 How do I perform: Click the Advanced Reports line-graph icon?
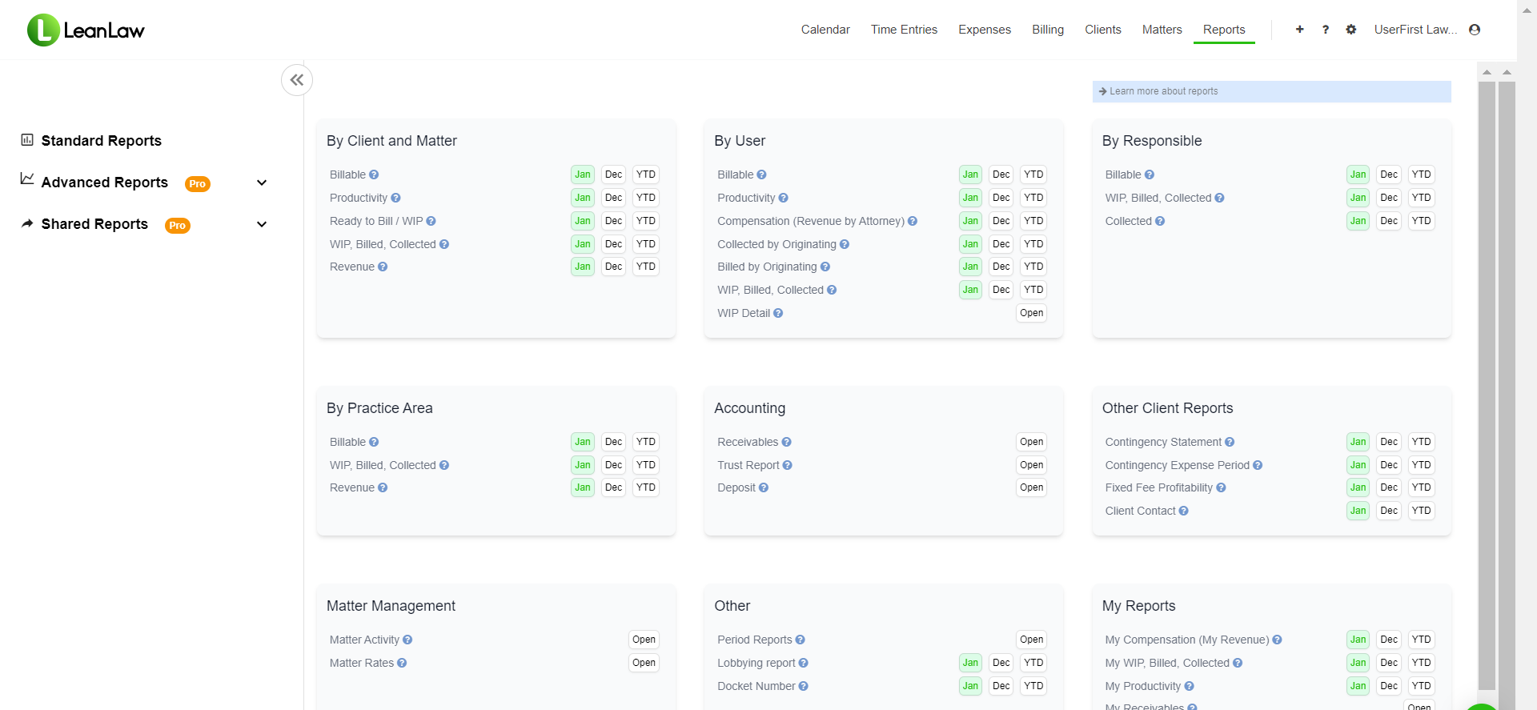pos(27,179)
